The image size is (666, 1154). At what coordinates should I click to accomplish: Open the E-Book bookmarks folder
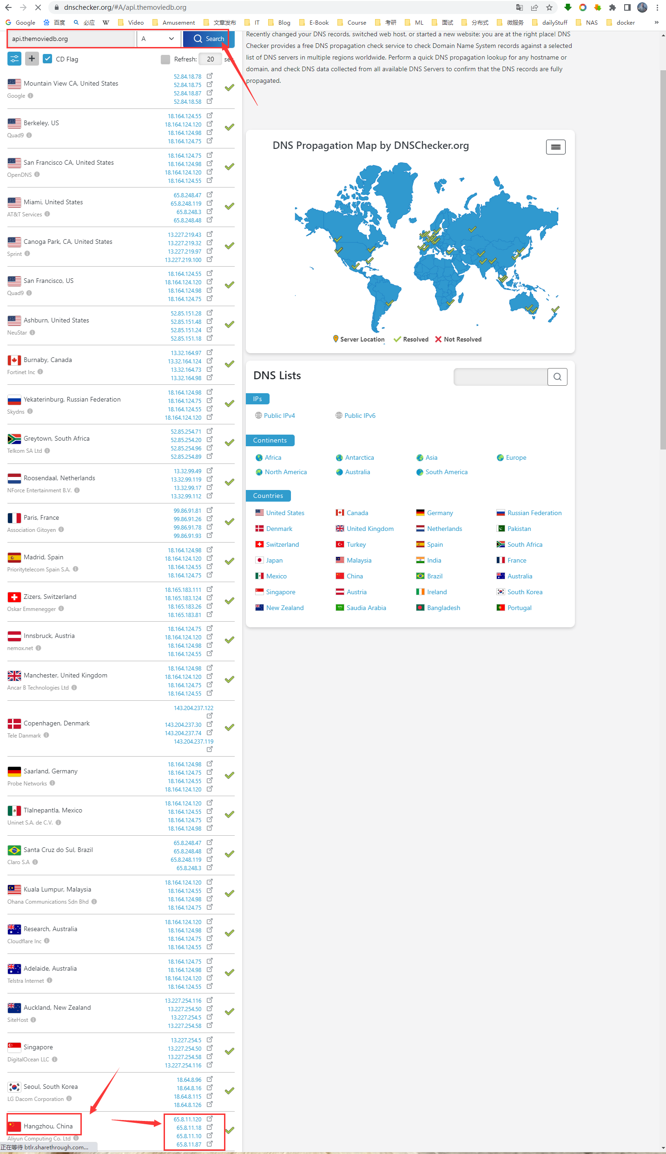click(314, 22)
